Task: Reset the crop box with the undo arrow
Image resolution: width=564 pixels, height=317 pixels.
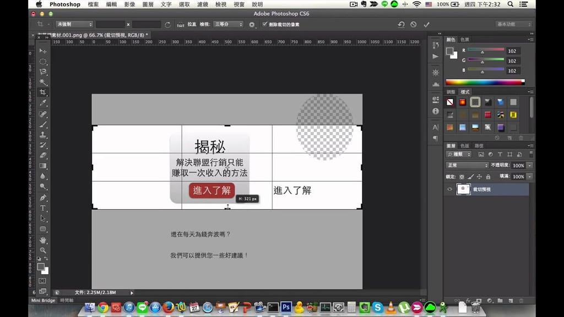Action: coord(401,24)
